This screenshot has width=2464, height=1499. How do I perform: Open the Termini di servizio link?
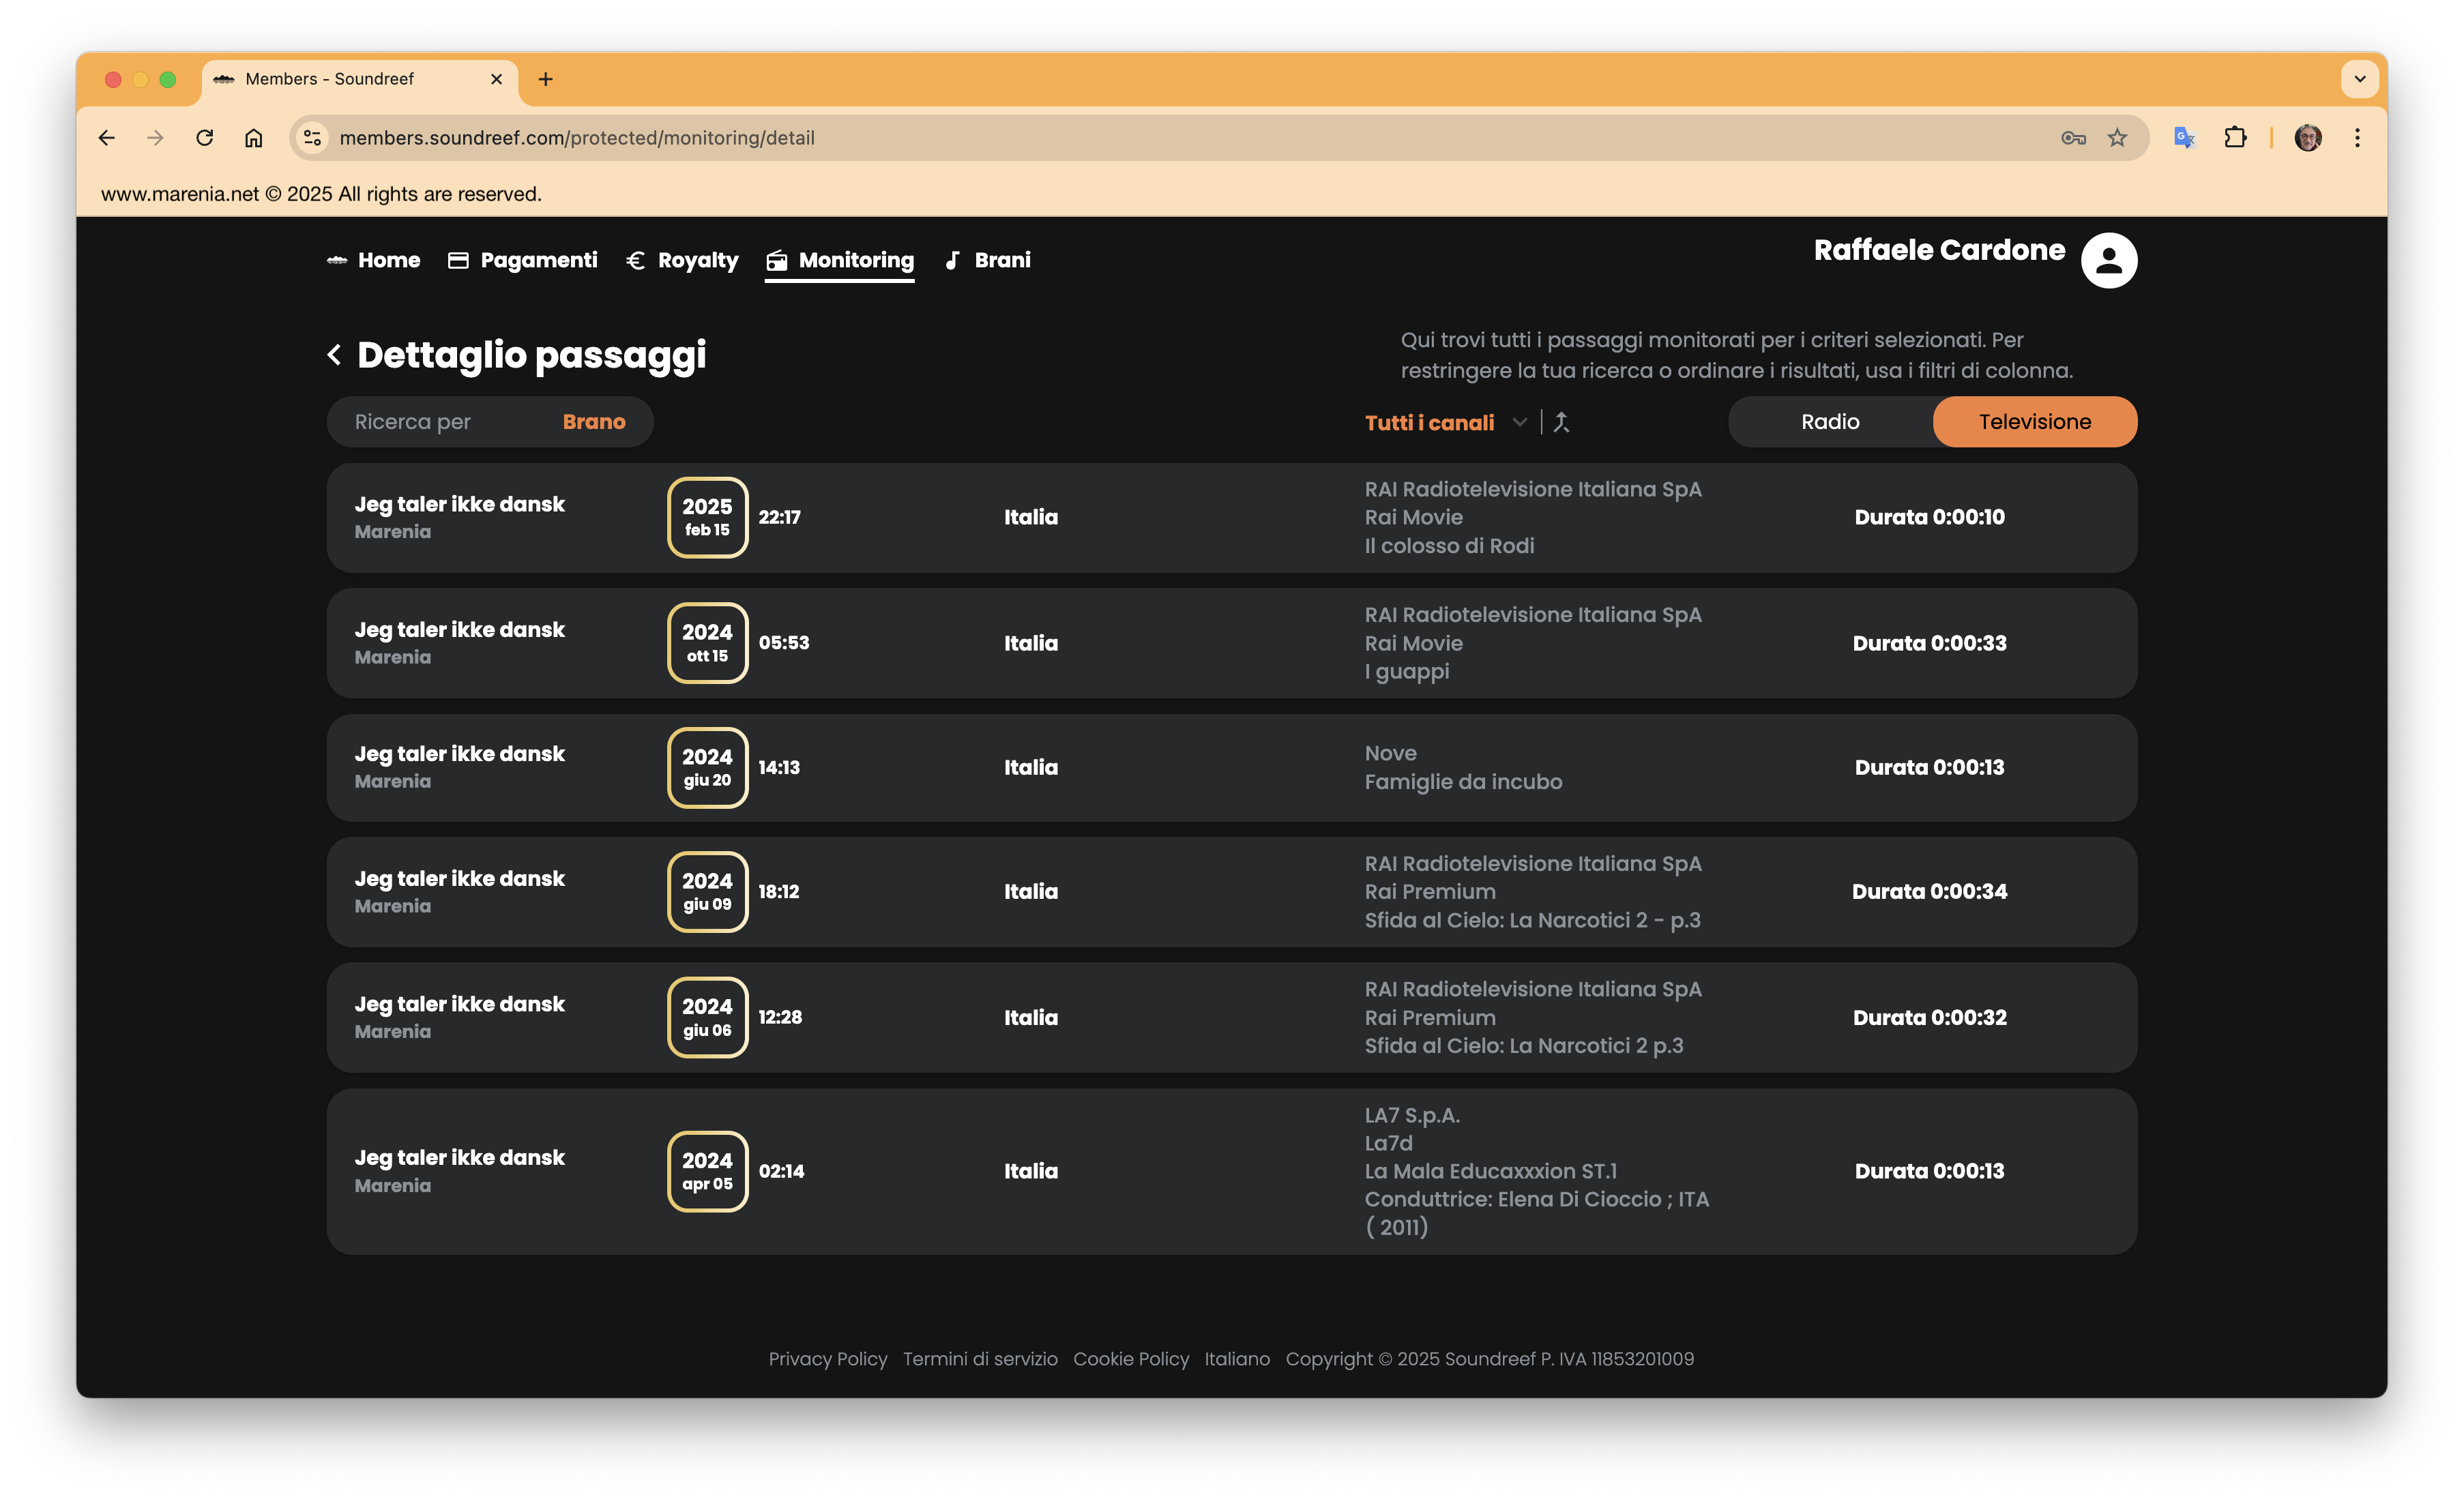[x=980, y=1359]
